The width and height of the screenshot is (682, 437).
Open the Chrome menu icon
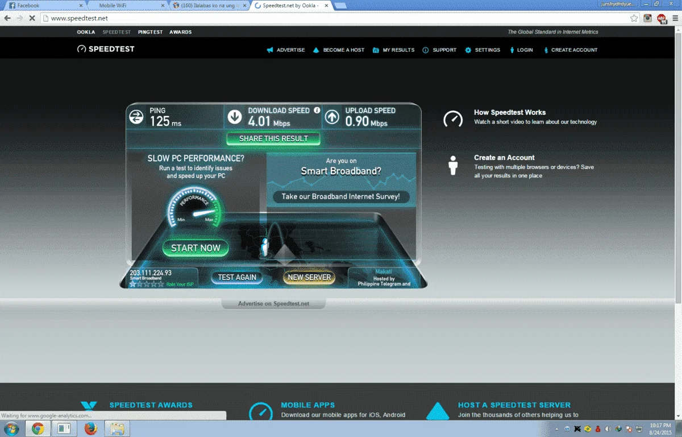675,18
